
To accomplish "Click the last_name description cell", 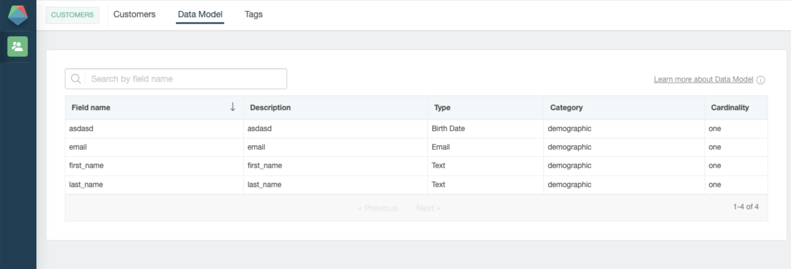I will [x=336, y=185].
